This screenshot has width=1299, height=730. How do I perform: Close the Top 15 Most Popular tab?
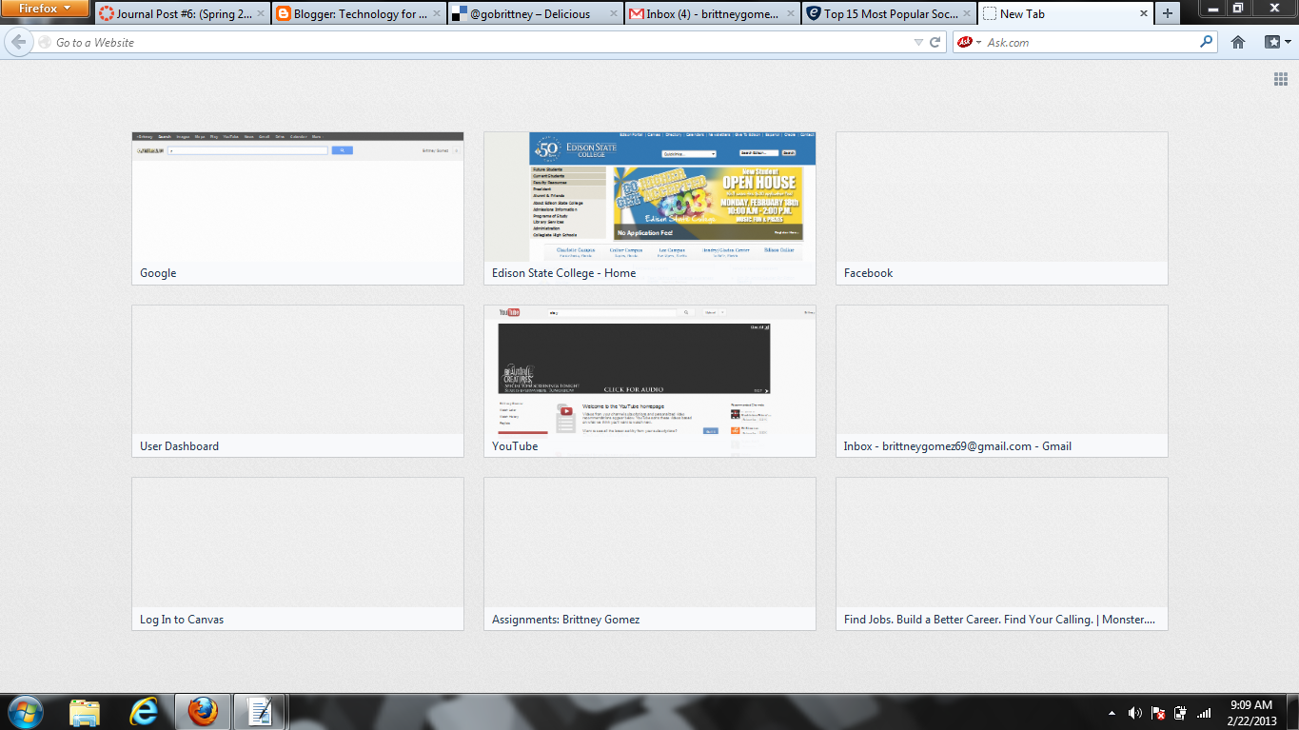click(969, 14)
